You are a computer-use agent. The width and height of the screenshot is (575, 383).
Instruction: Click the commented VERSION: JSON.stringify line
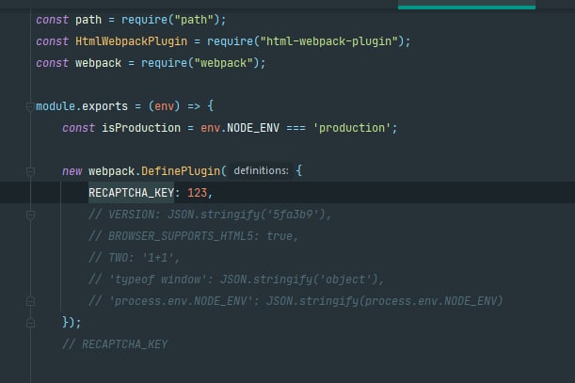[x=210, y=215]
